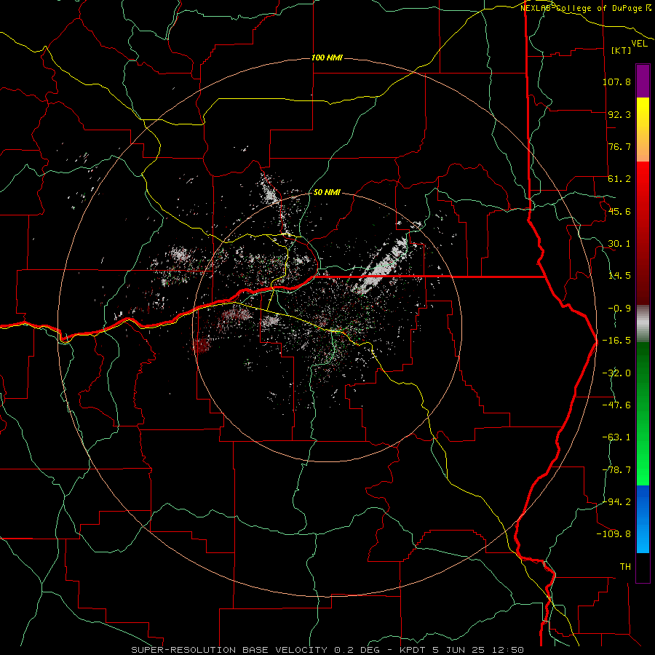655x655 pixels.
Task: Click the gray near-zero segment of the color bar
Action: 643,324
